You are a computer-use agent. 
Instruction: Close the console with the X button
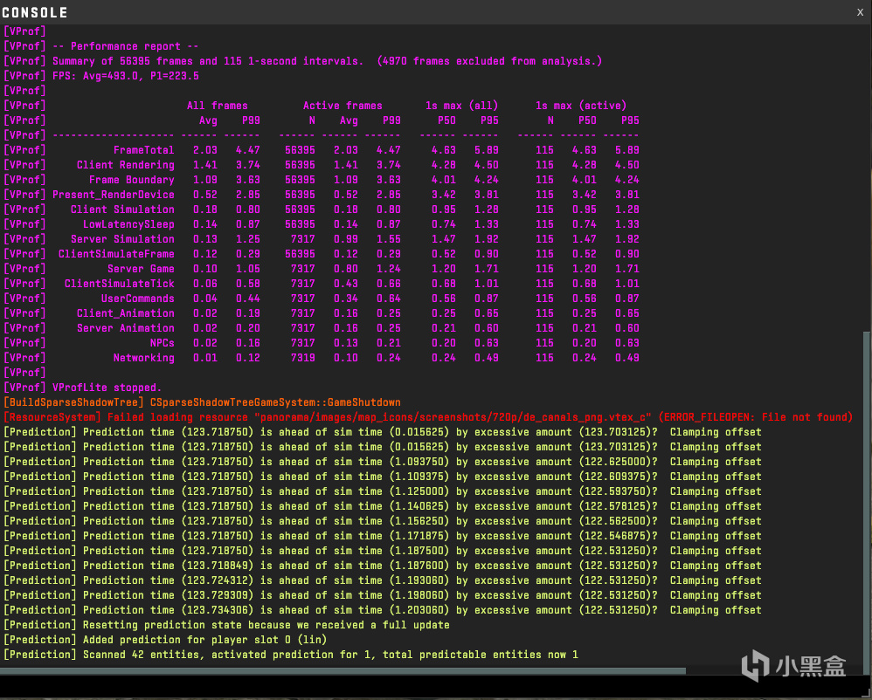[860, 12]
